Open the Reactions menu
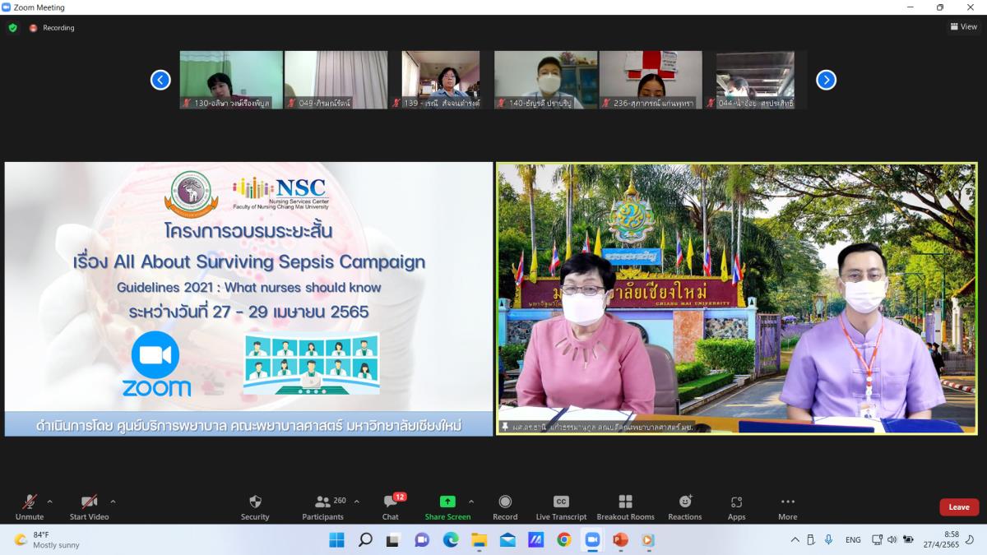Image resolution: width=987 pixels, height=555 pixels. click(x=685, y=506)
